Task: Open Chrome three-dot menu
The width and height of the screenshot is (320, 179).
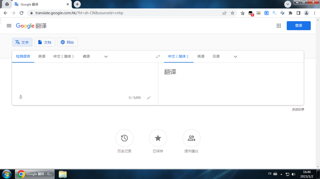Action: (315, 13)
